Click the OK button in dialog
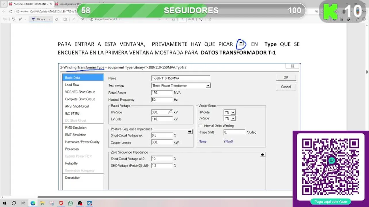This screenshot has height=207, width=369. tap(286, 77)
